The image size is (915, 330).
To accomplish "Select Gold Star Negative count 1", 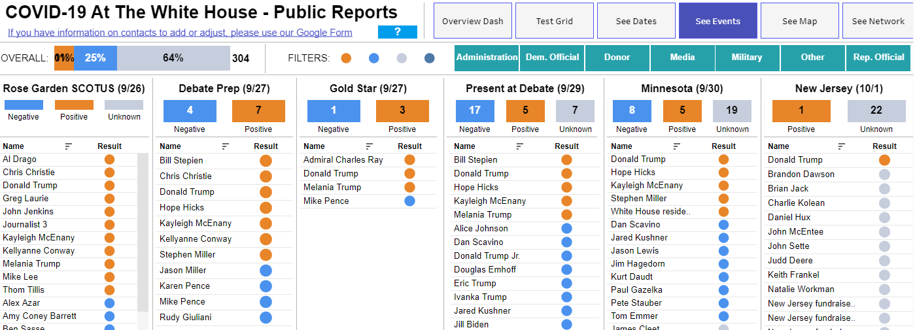I will tap(334, 111).
